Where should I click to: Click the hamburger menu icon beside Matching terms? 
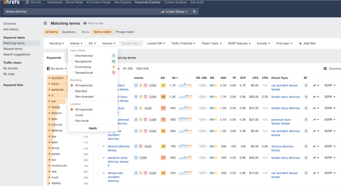[x=45, y=23]
